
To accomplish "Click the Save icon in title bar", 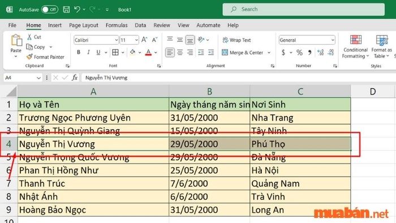I will click(66, 10).
